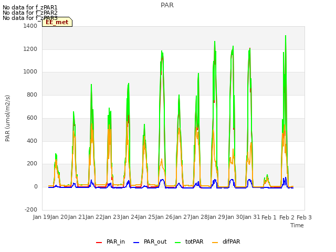Image resolution: width=336 pixels, height=252 pixels.
Task: Click the EE_met annotation label
Action: [57, 22]
